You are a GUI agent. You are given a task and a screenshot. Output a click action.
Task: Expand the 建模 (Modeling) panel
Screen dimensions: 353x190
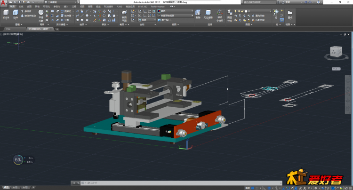pos(18,24)
